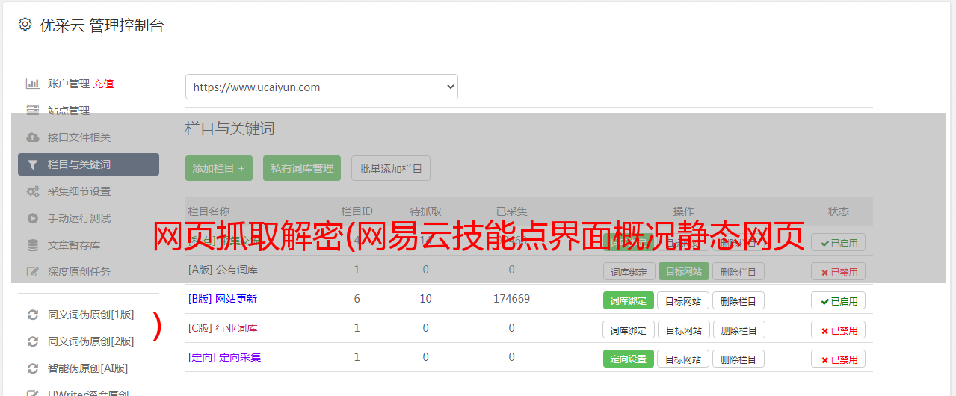The height and width of the screenshot is (396, 956).
Task: Click the database icon for 文章暂存库
Action: point(33,245)
